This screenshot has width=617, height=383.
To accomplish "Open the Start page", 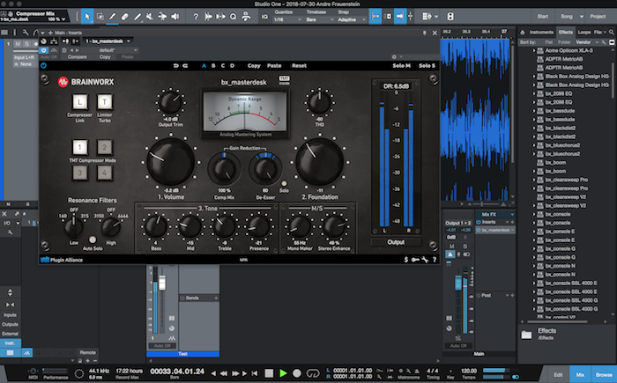I will coord(543,17).
